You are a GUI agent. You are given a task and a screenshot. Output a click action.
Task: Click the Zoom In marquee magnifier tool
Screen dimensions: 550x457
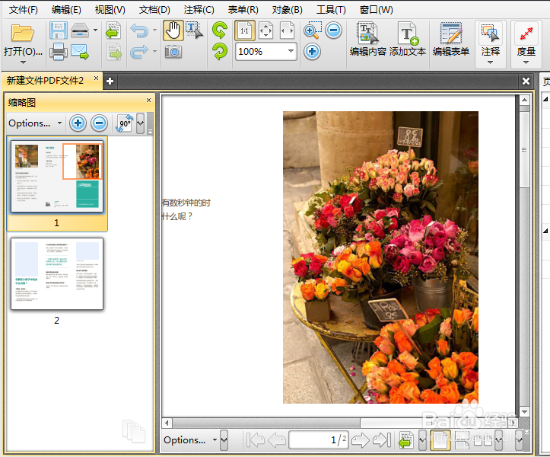coord(312,30)
